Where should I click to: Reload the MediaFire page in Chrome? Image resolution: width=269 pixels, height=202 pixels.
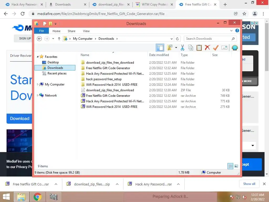pos(23,14)
